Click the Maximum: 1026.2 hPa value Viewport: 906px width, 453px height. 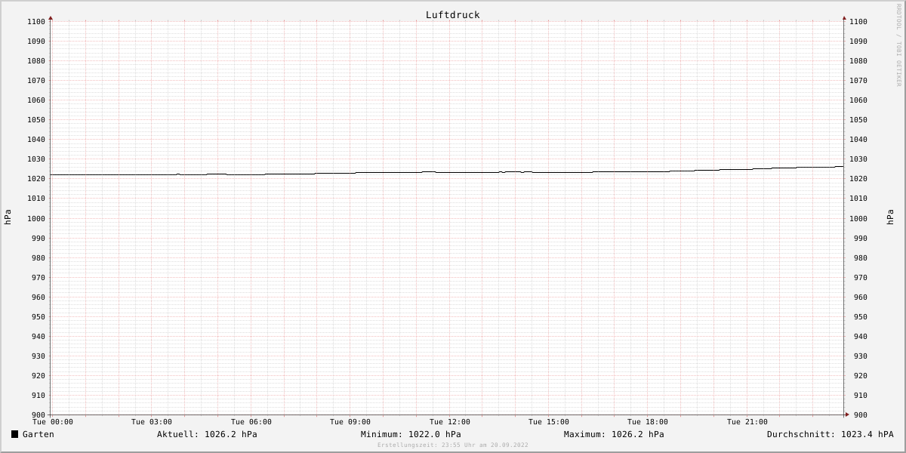point(614,434)
